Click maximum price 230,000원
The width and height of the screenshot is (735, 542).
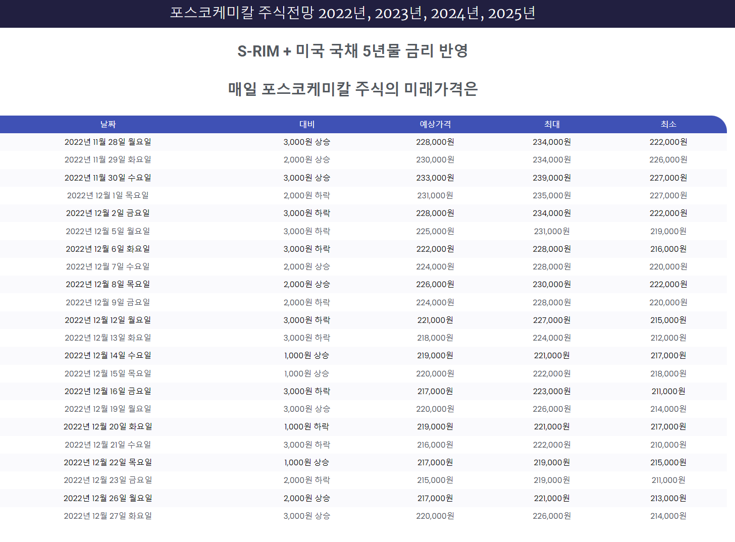552,285
